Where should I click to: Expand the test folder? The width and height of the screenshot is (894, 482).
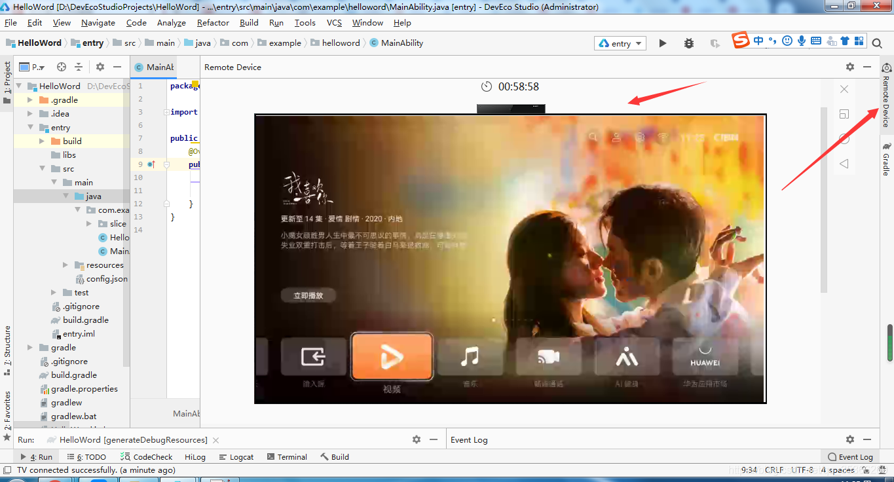(x=54, y=293)
